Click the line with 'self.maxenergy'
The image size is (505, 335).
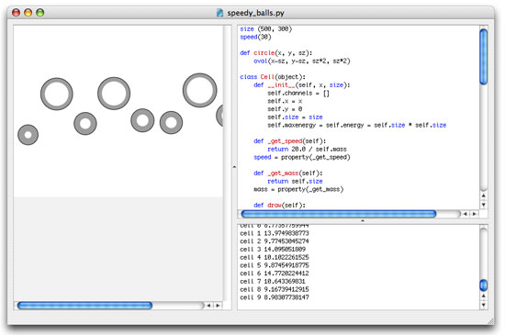click(357, 125)
